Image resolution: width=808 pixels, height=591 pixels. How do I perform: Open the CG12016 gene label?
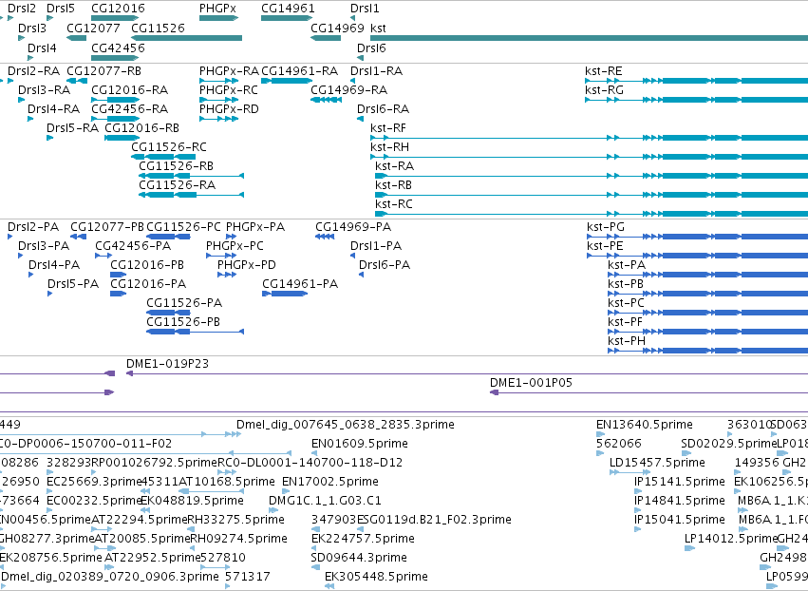(x=118, y=9)
